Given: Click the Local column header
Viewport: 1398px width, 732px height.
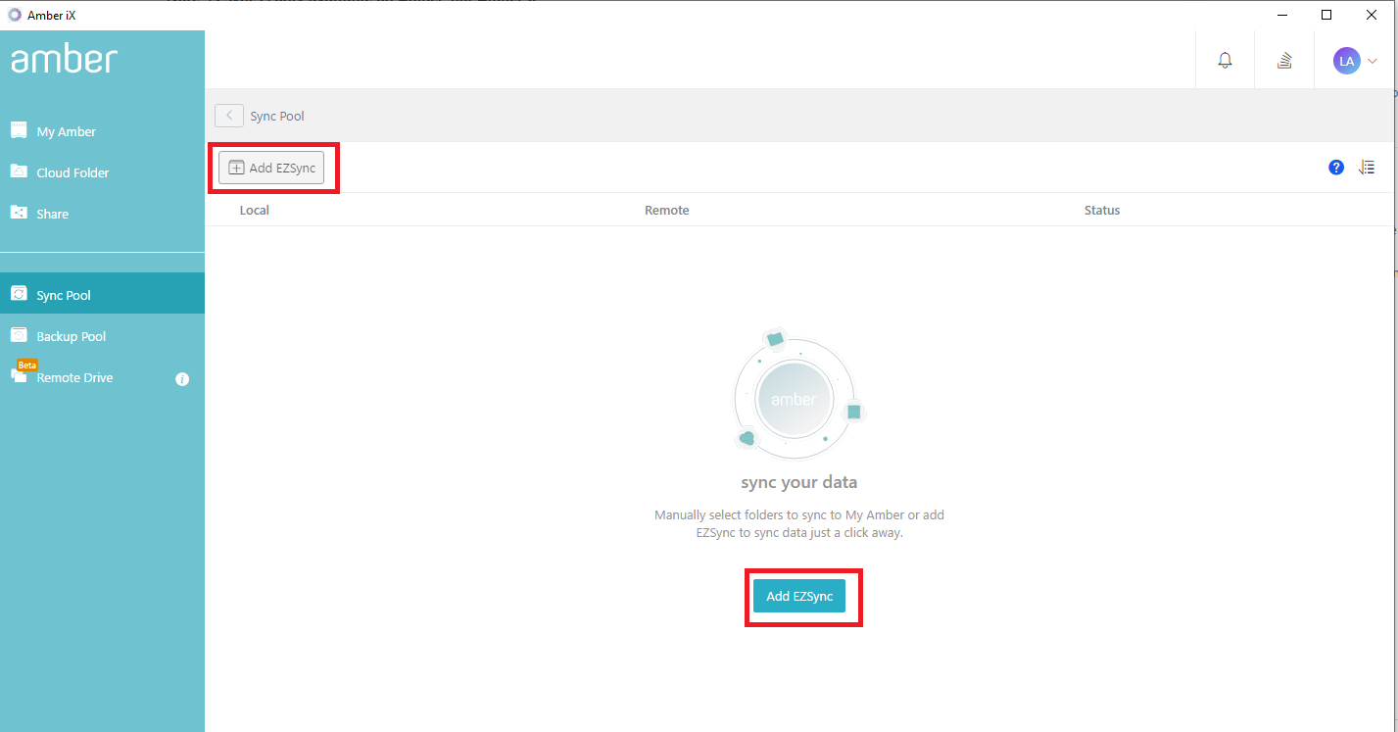Looking at the screenshot, I should [x=255, y=210].
